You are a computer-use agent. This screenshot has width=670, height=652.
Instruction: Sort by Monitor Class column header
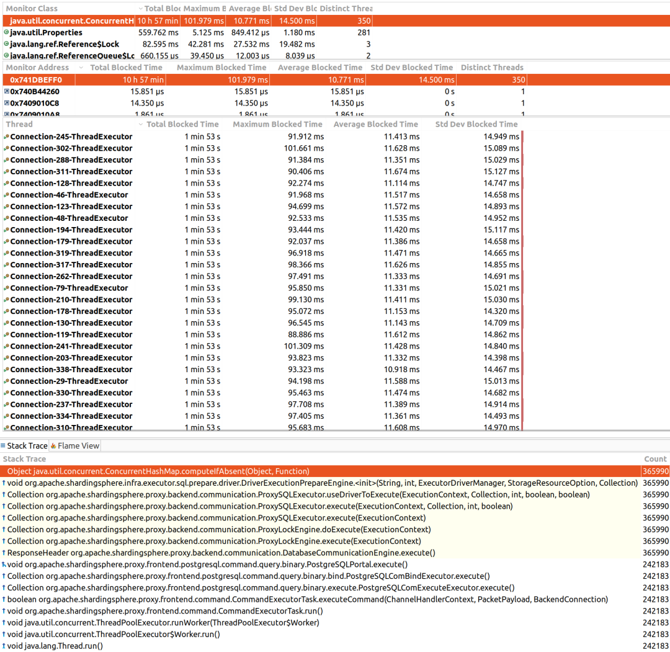[x=32, y=8]
